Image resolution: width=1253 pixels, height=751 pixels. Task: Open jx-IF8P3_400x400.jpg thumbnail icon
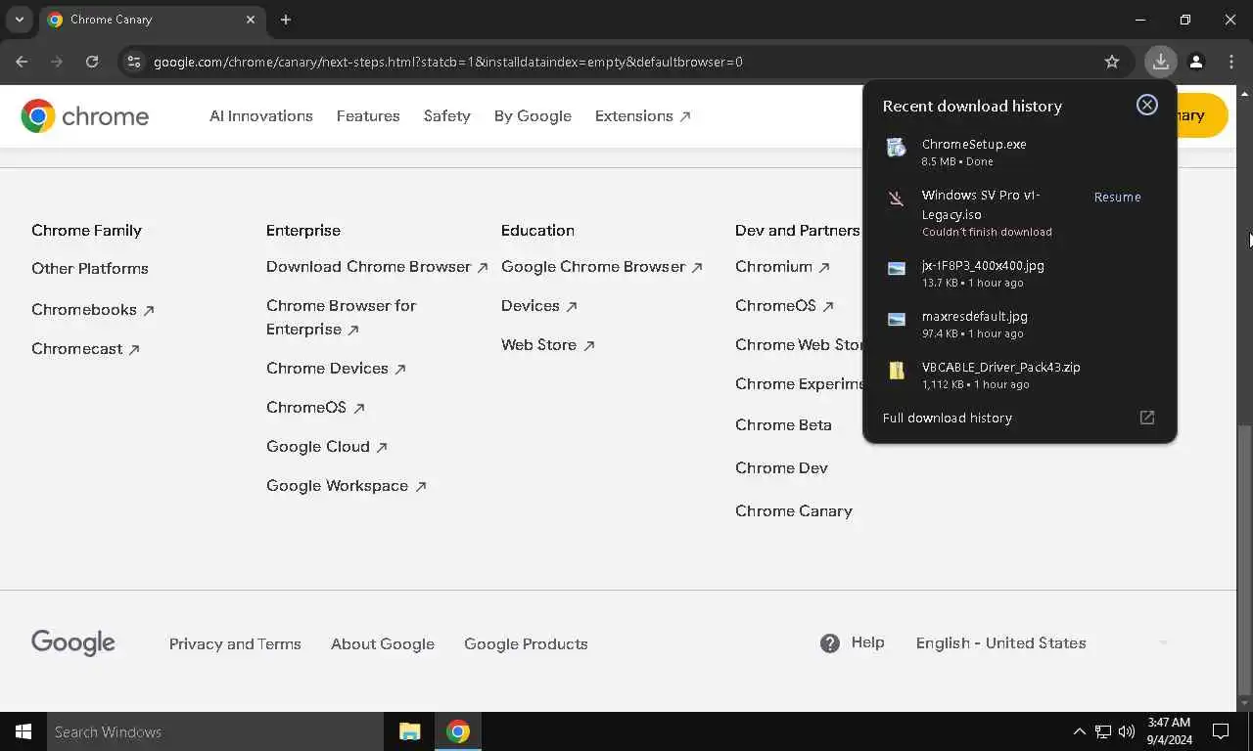point(896,269)
